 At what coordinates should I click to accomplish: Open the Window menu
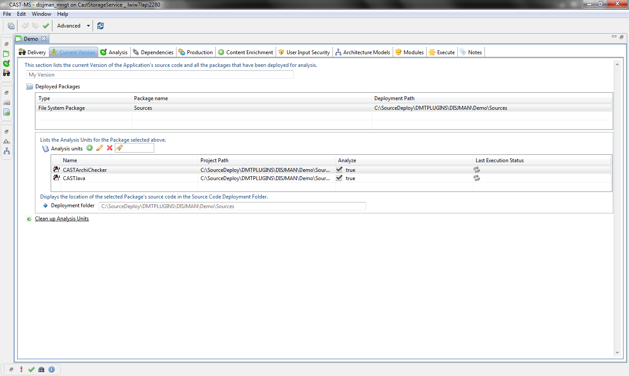coord(41,14)
